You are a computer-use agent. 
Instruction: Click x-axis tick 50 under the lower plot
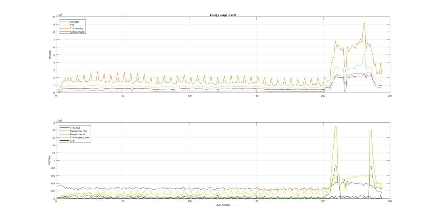point(123,201)
